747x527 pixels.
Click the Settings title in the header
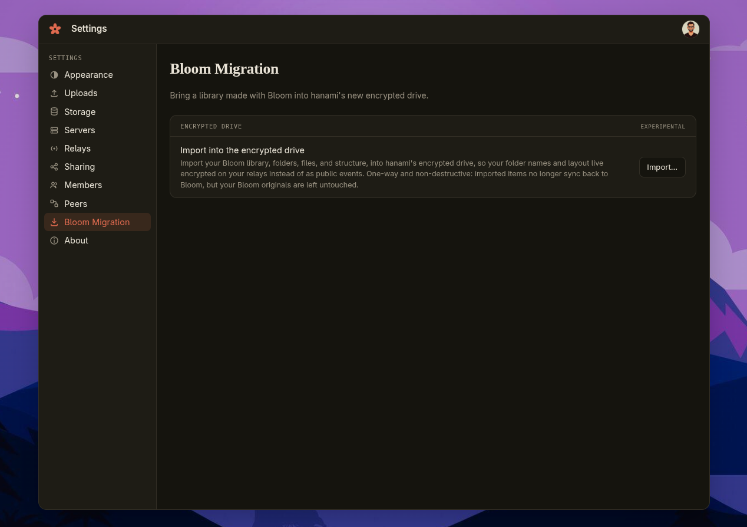[89, 29]
